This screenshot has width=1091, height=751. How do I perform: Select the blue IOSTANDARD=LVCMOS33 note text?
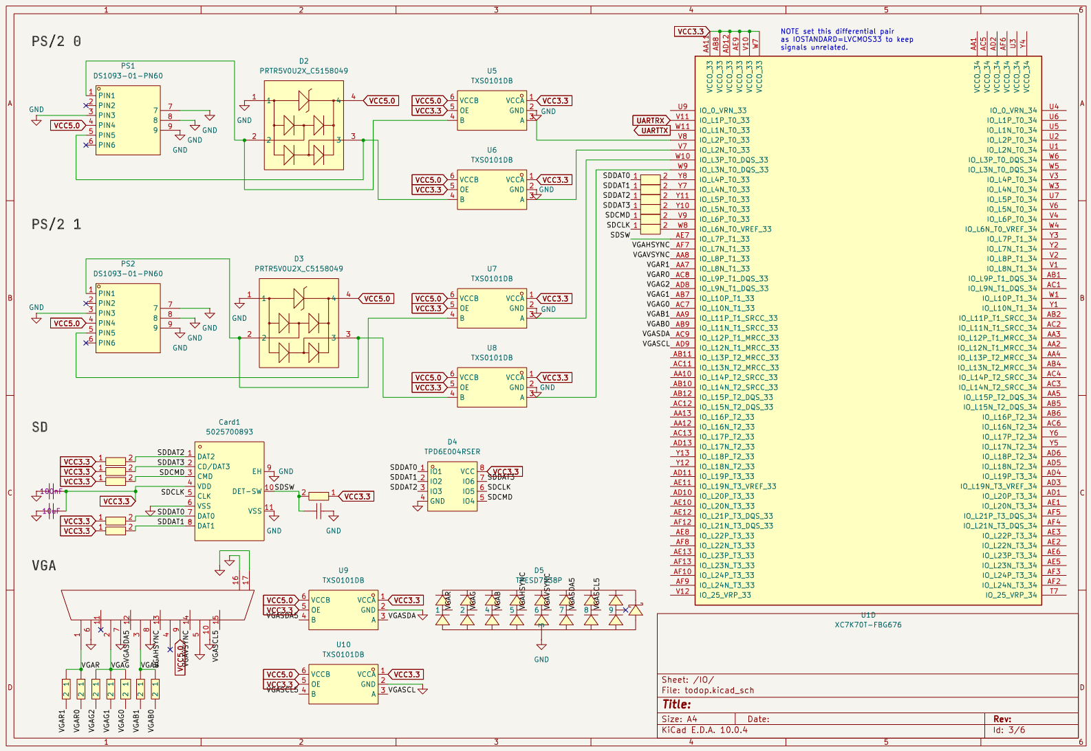click(x=847, y=39)
